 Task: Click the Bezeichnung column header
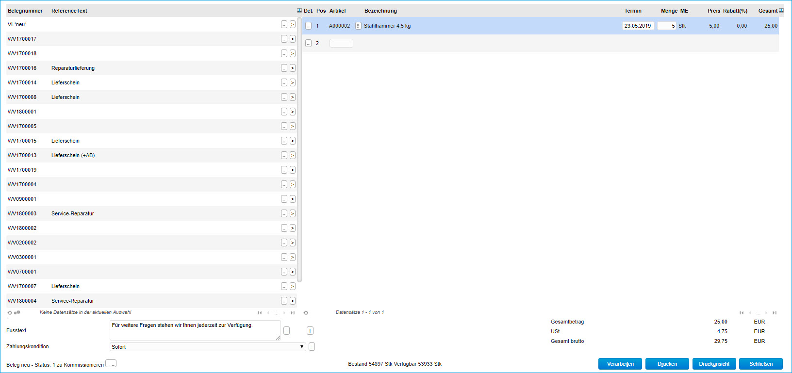pos(380,11)
